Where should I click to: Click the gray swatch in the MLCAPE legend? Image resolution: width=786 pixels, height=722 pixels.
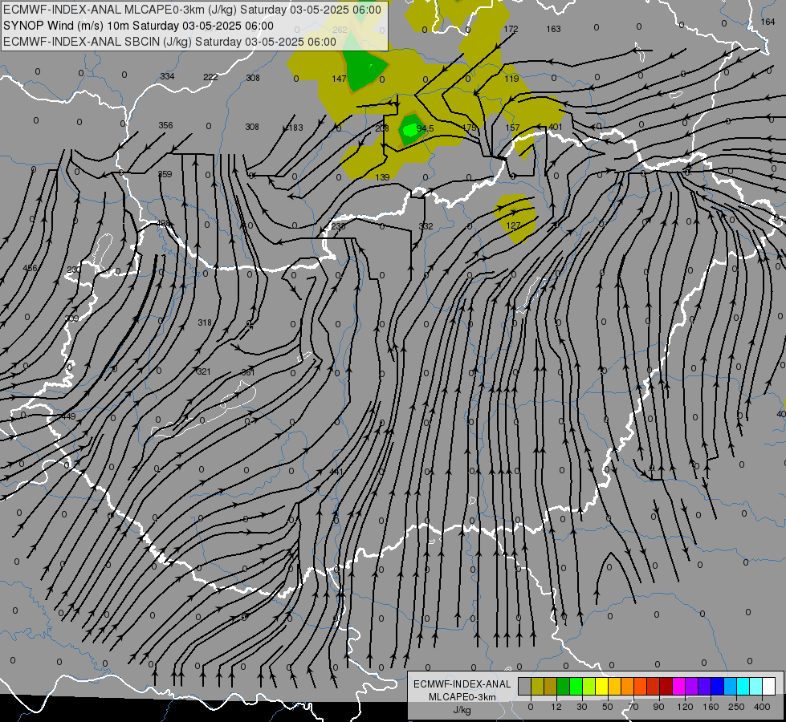click(x=524, y=686)
